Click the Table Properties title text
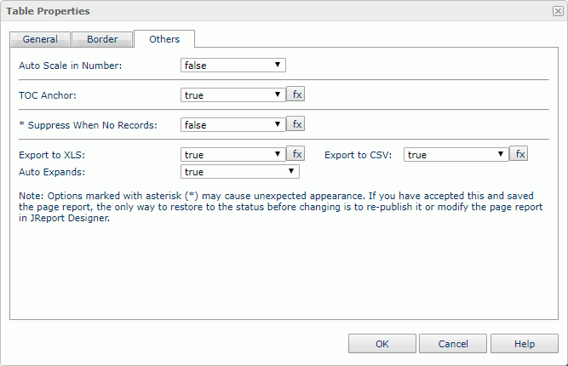Screen dimensions: 568x366 48,11
